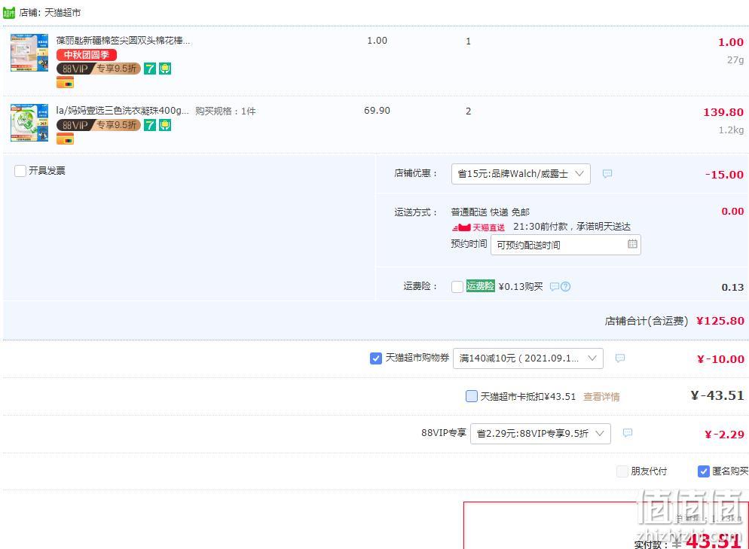Viewport: 749px width, 549px height.
Task: Click the store total ¥125.80
Action: pyautogui.click(x=720, y=321)
